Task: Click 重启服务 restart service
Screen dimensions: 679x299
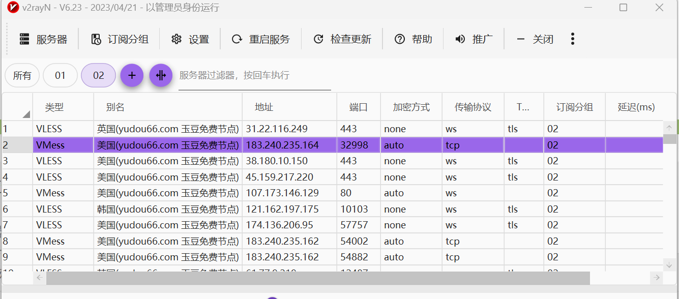Action: (261, 39)
